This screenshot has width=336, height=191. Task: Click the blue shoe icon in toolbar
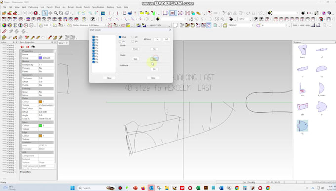point(130,13)
